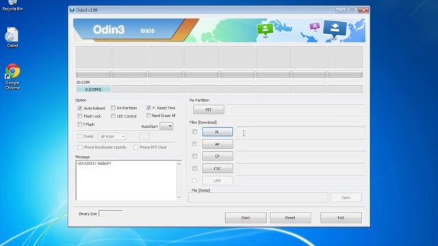Open the AP RAM dump dropdown
This screenshot has height=246, width=438.
click(112, 137)
